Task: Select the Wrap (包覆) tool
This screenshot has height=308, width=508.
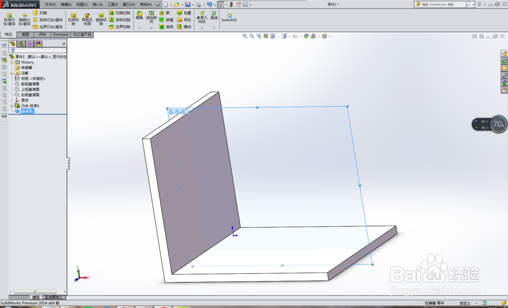Action: click(184, 13)
